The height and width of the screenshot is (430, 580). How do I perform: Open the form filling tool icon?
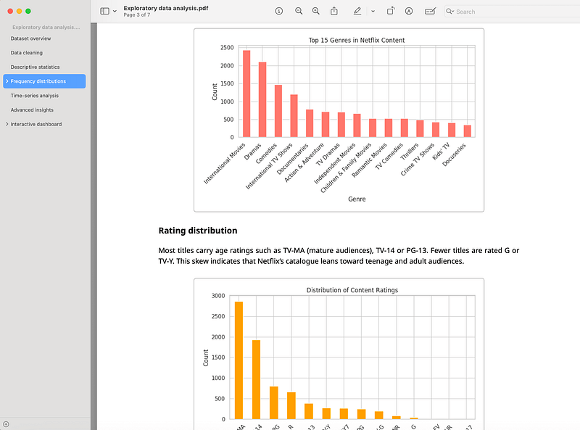pyautogui.click(x=430, y=11)
